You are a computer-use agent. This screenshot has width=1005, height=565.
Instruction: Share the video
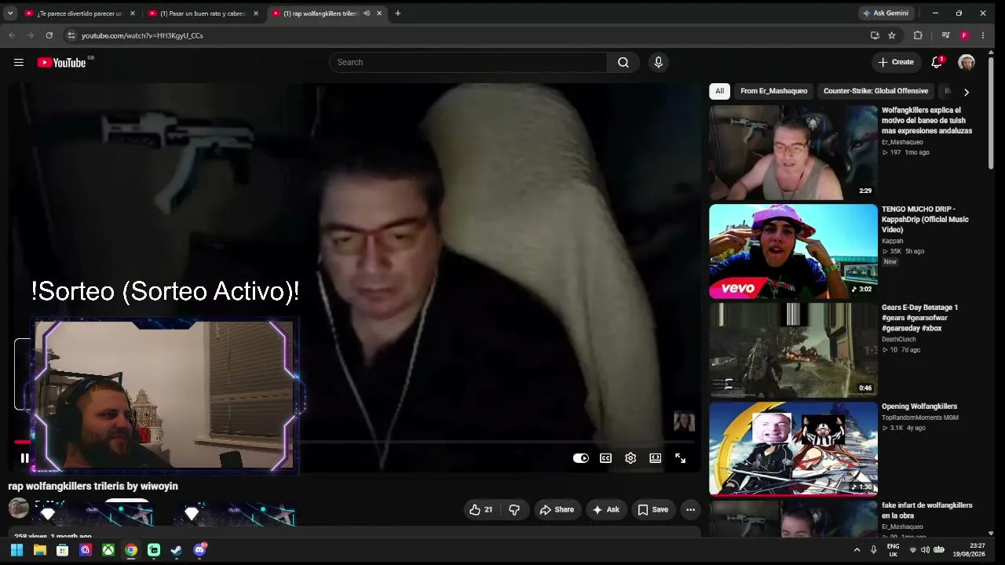click(557, 510)
